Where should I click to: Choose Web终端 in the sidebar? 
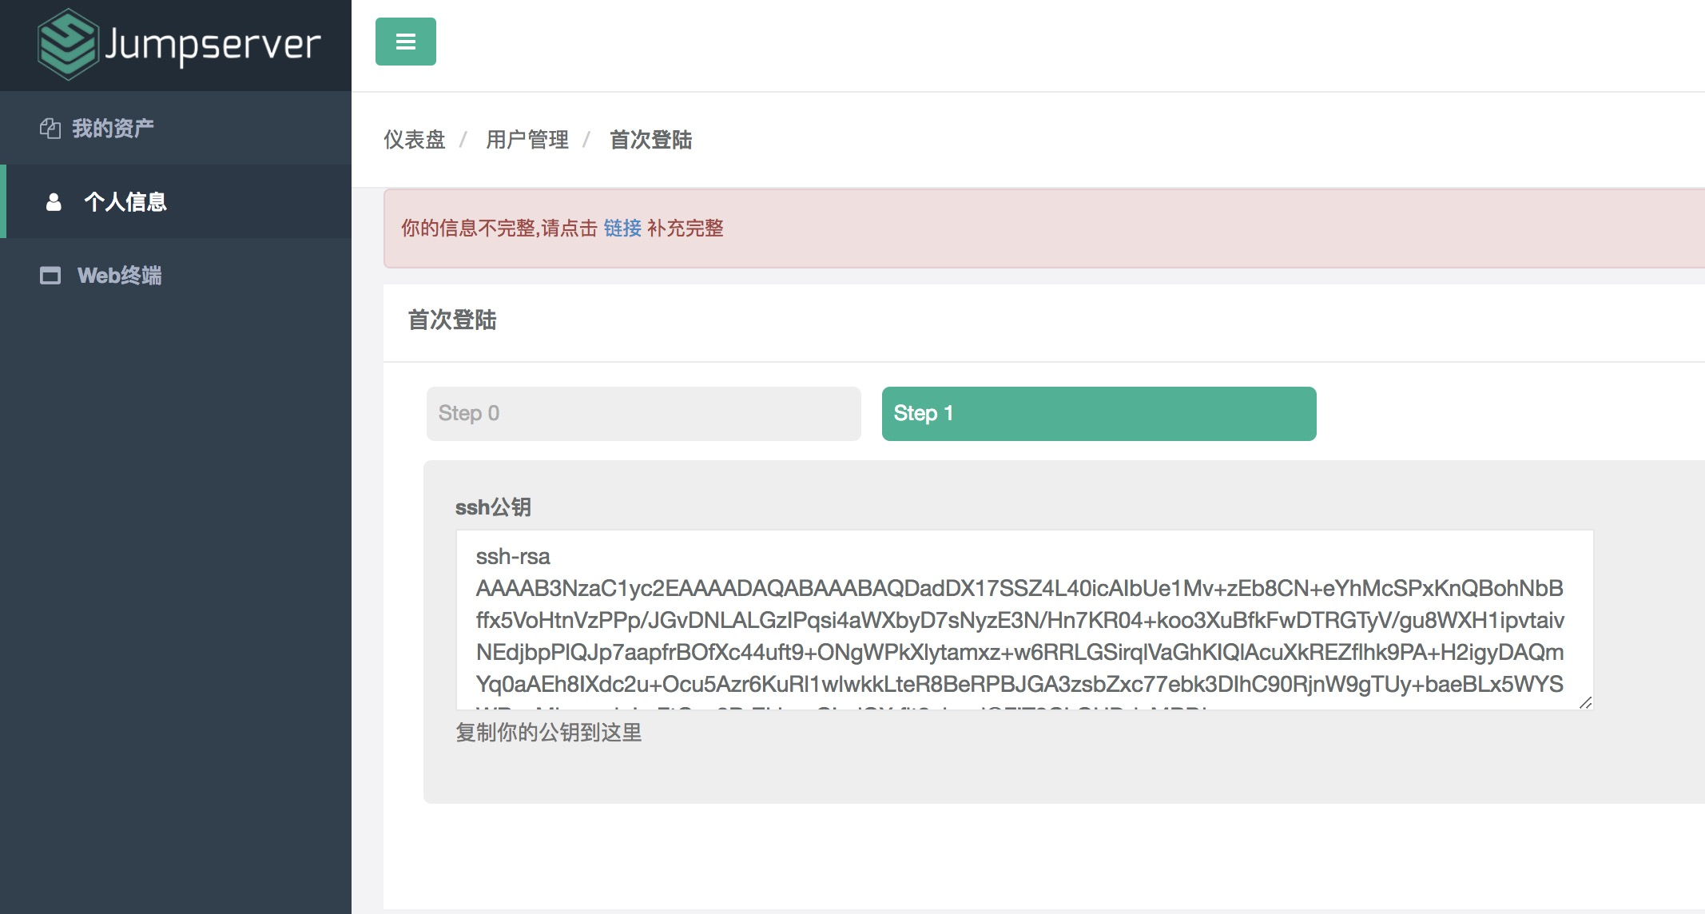pos(120,276)
